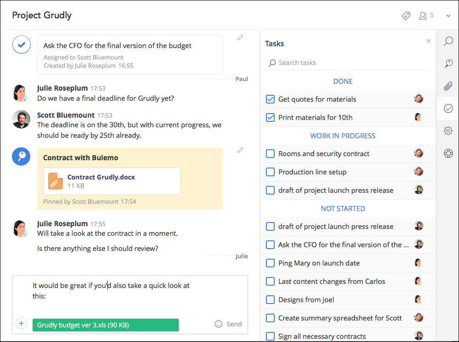Open the attachments paperclip in the sidebar
Screen dimensions: 459x342
[x=448, y=86]
